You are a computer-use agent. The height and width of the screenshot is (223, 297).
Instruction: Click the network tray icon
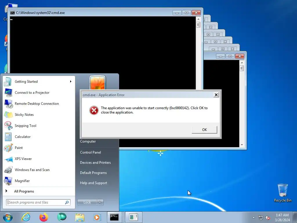[x=261, y=217]
